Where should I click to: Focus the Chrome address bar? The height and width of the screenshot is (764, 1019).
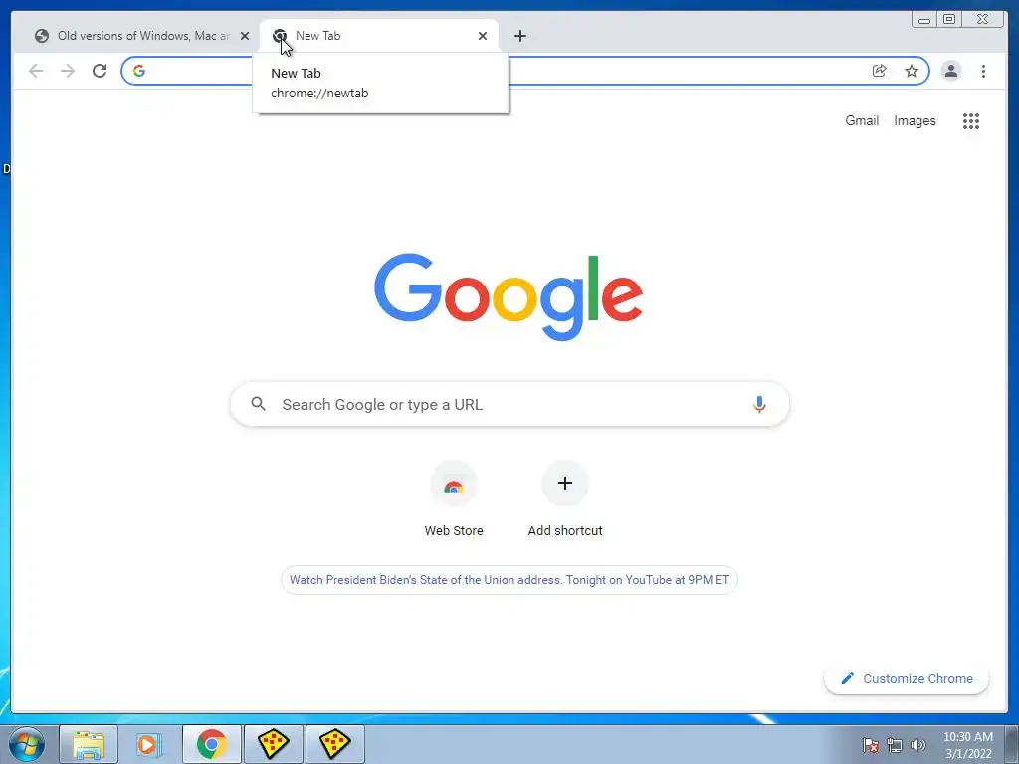(525, 71)
